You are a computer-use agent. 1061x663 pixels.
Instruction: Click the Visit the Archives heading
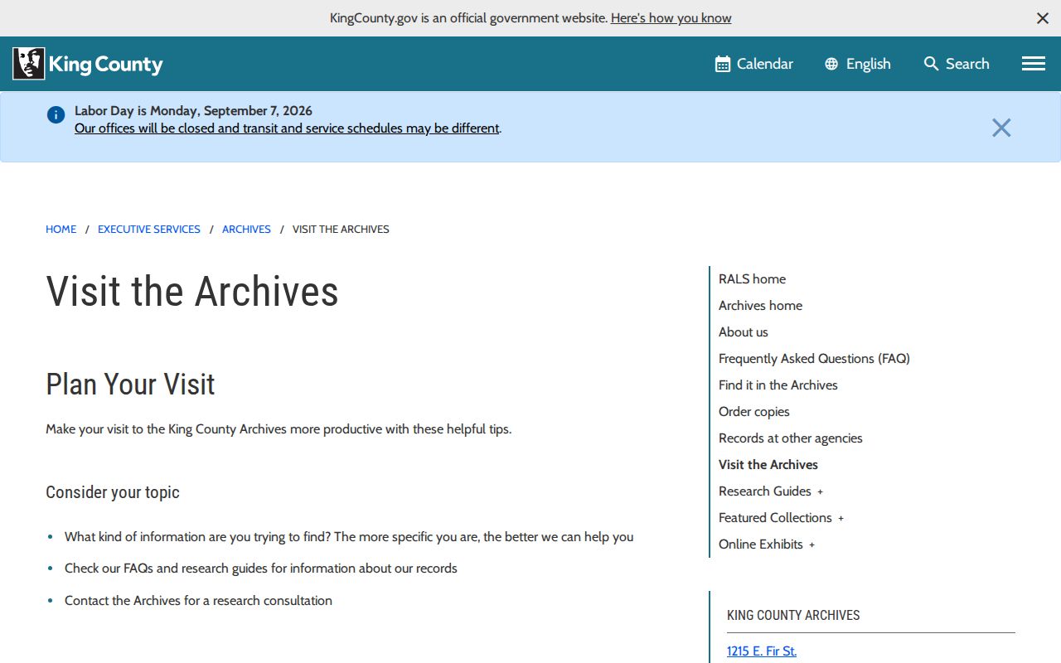[x=192, y=292]
